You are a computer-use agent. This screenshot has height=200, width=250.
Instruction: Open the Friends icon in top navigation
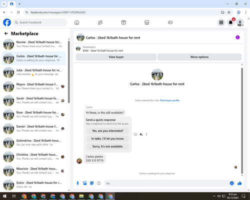tap(100, 22)
